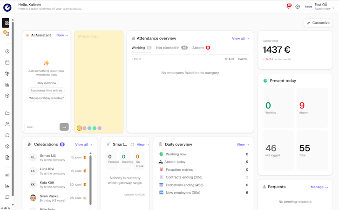
Task: Click View all in Celebrations
Action: tap(84, 144)
